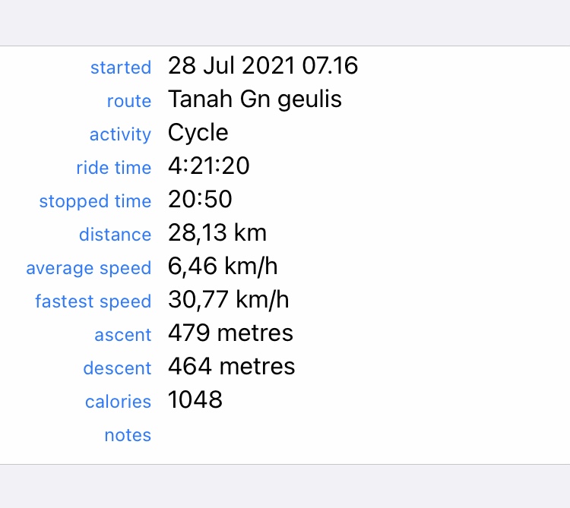The width and height of the screenshot is (570, 508).
Task: Tap the "fastest speed" label
Action: [x=93, y=301]
